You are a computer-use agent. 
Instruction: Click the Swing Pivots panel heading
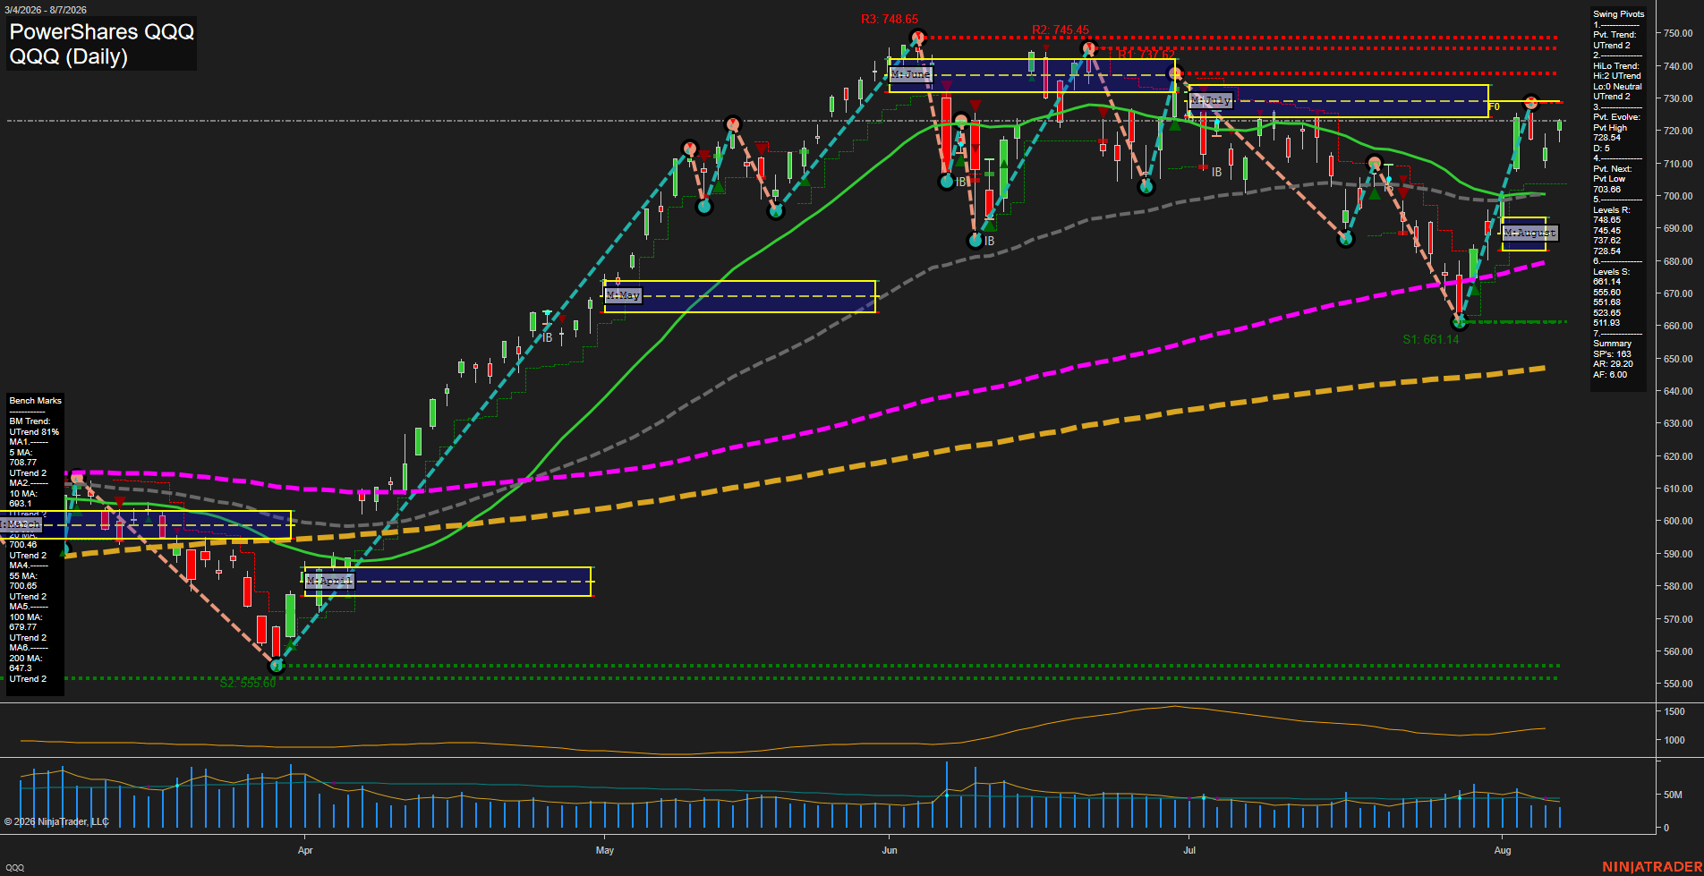1618,14
